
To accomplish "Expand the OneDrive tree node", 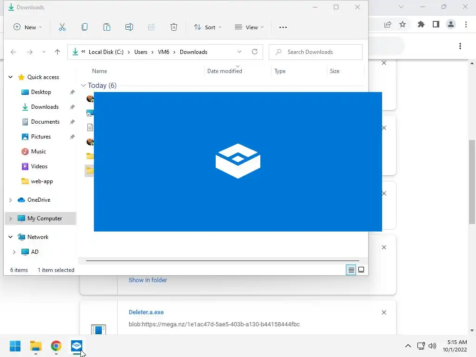I will pos(11,200).
